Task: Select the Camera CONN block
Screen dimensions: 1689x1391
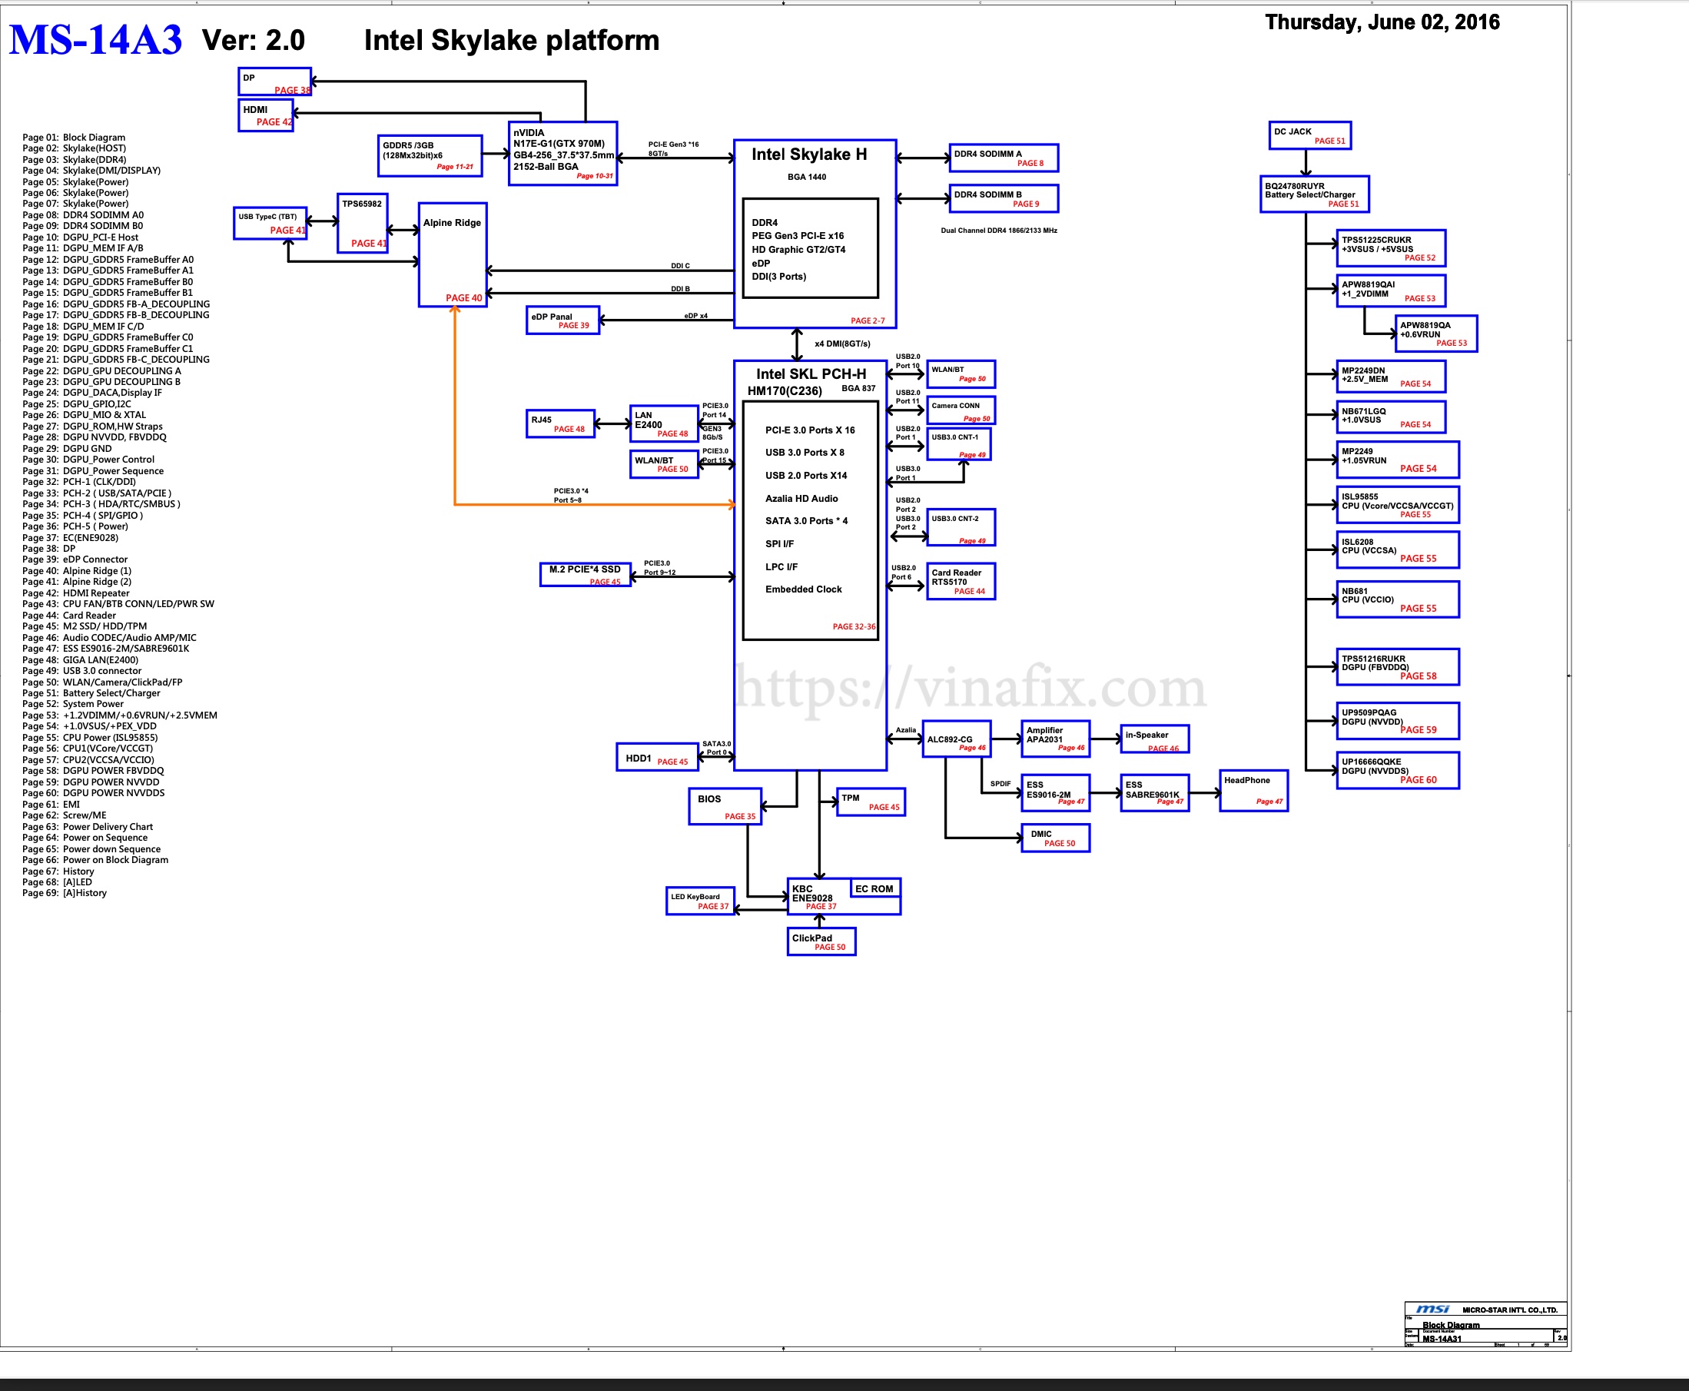Action: (961, 410)
